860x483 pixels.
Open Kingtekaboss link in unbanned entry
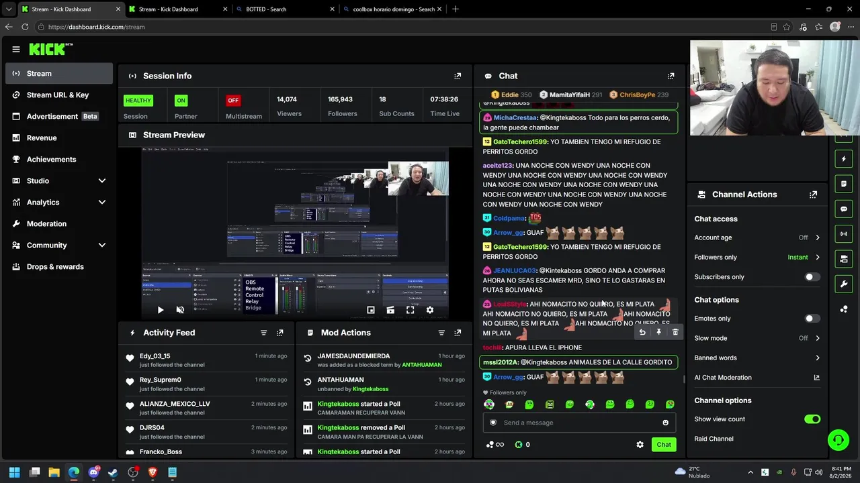click(371, 389)
